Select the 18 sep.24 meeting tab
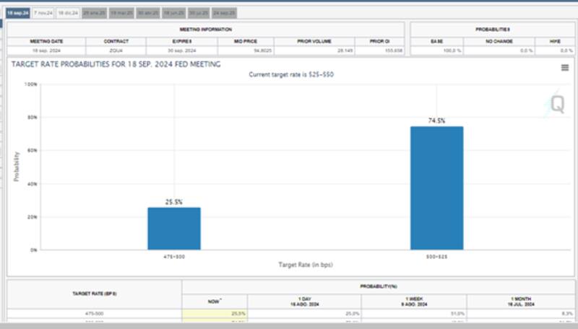 point(18,13)
